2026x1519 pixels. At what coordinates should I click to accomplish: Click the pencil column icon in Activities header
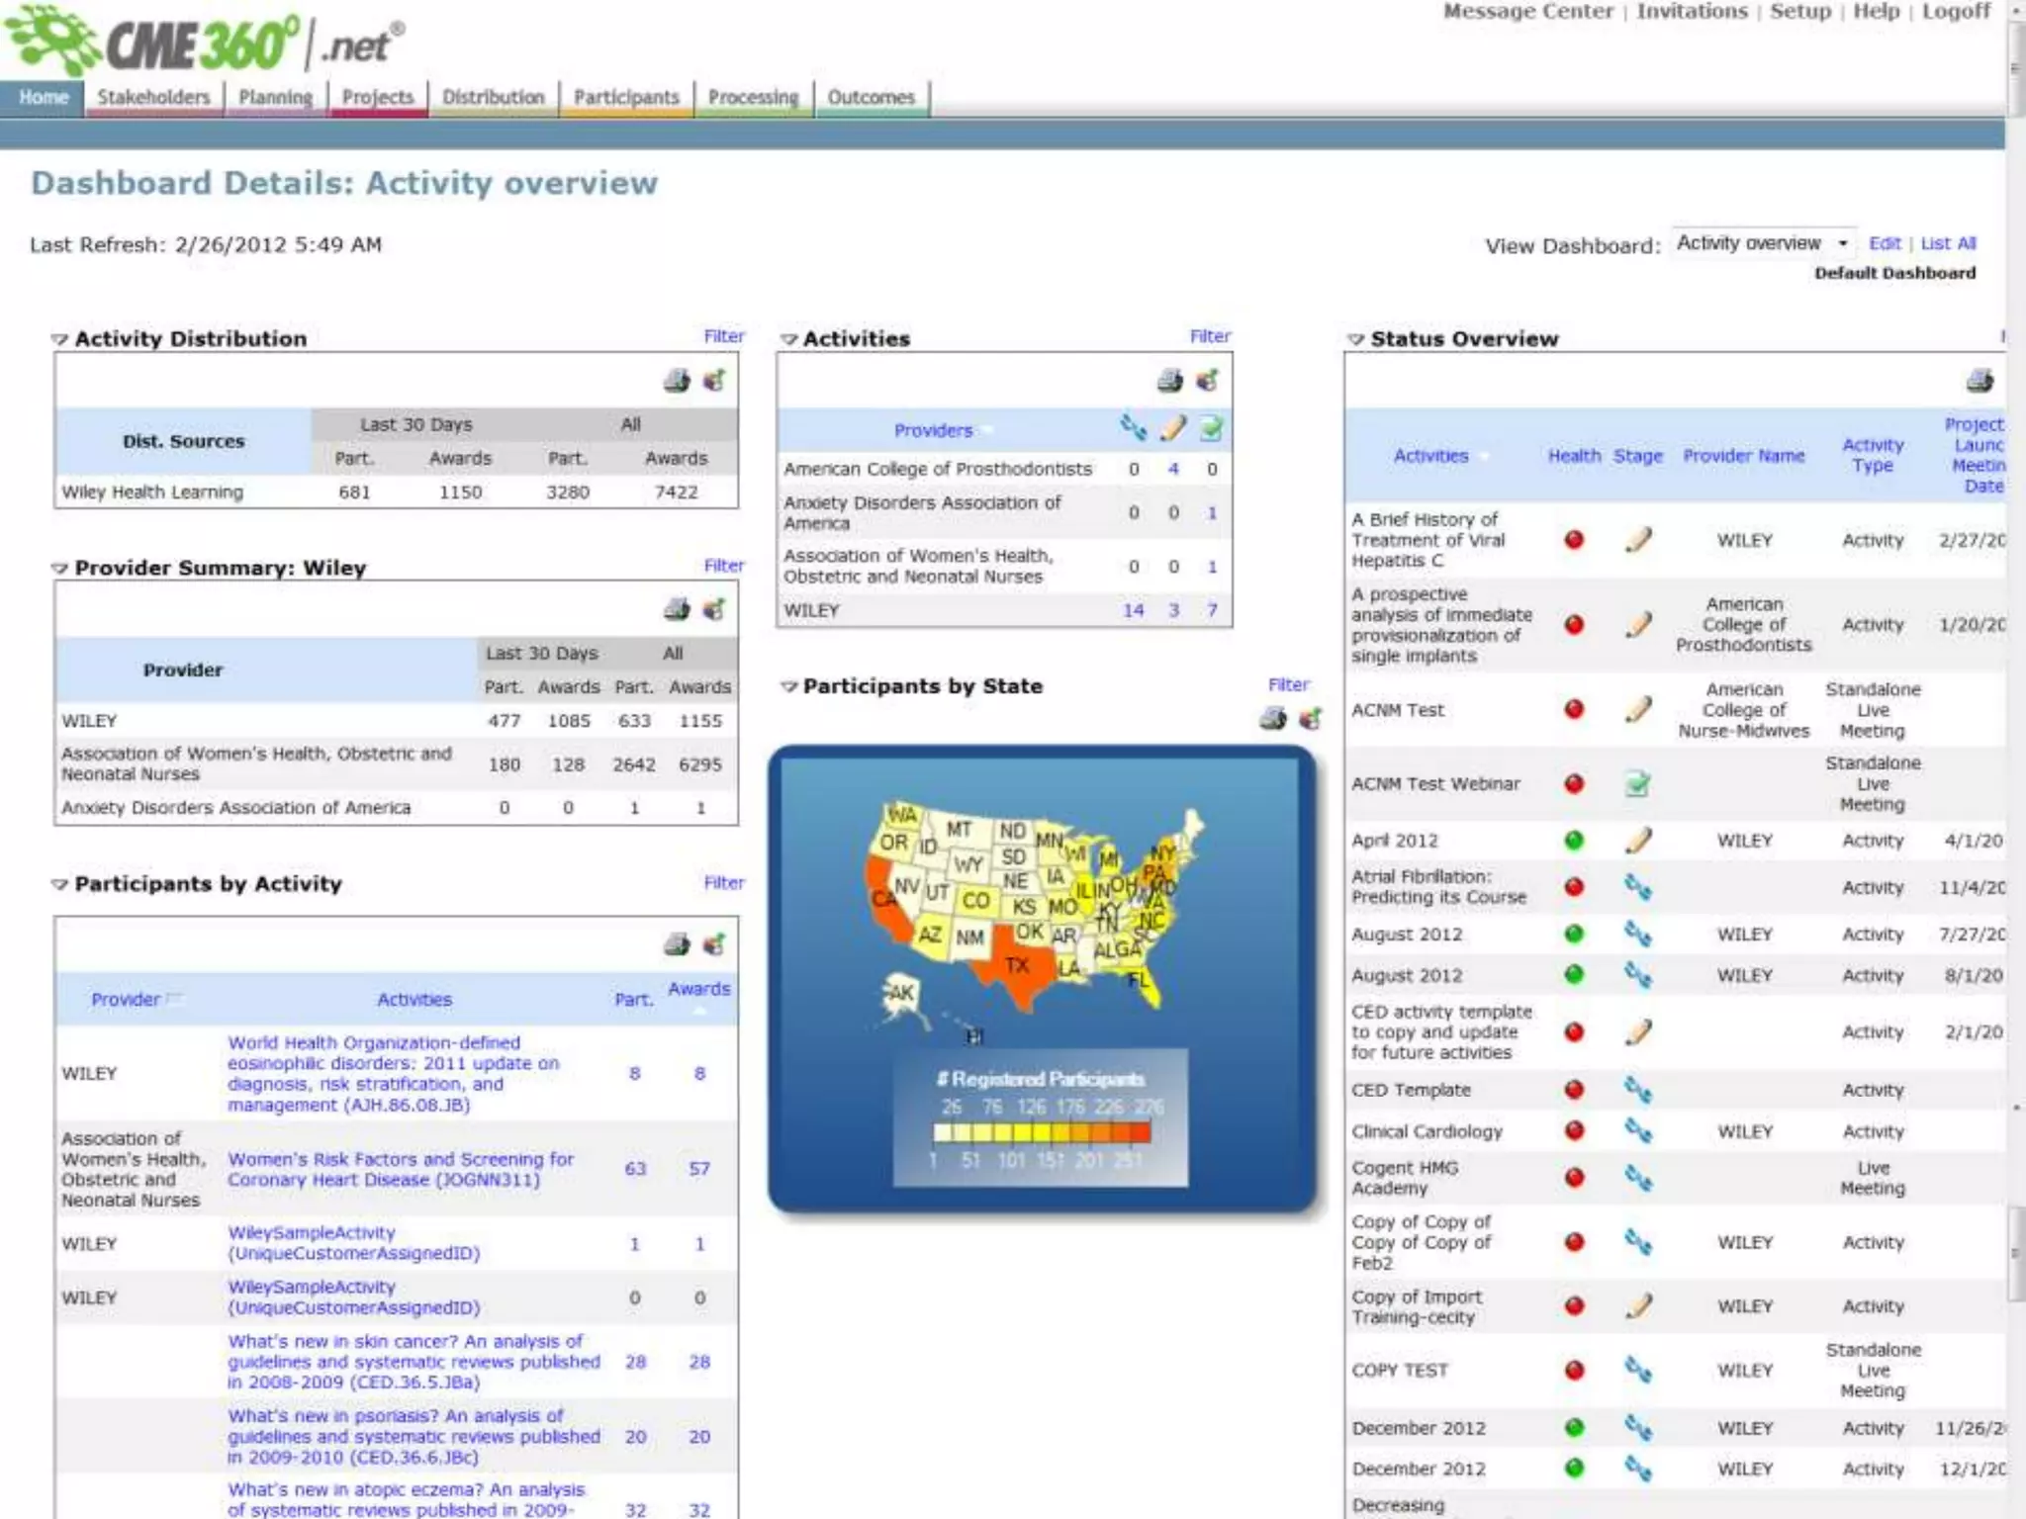pos(1172,428)
